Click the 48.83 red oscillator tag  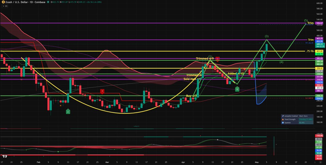[319, 159]
